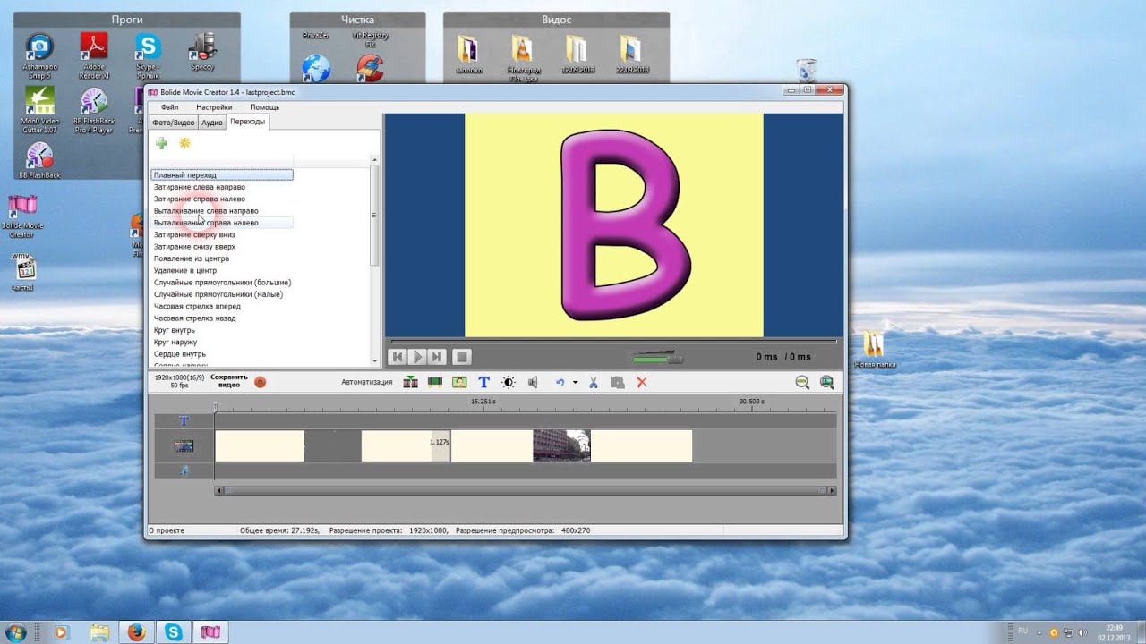Click the red X delete icon
The width and height of the screenshot is (1146, 644).
pos(641,382)
